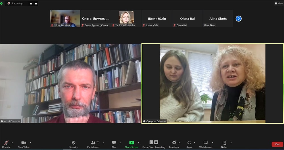Show next participants with the blue arrow

point(239,19)
